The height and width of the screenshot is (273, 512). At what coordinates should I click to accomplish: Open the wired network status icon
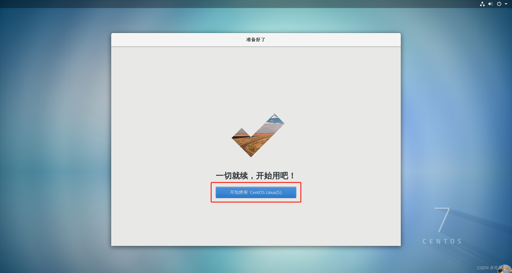pos(482,4)
